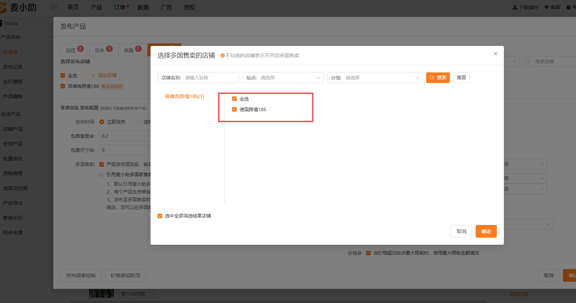This screenshot has height=303, width=576.
Task: Click 添加店铺 add store link
Action: (104, 75)
